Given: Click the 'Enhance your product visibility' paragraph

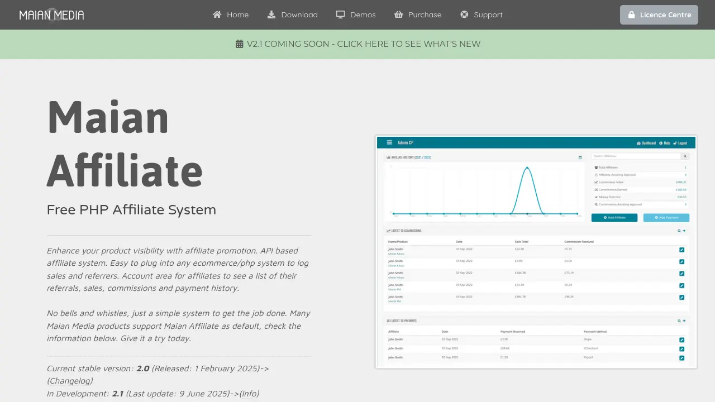Looking at the screenshot, I should pos(178,270).
